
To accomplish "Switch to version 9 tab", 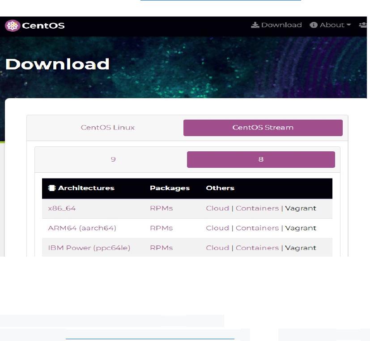I will pos(113,159).
